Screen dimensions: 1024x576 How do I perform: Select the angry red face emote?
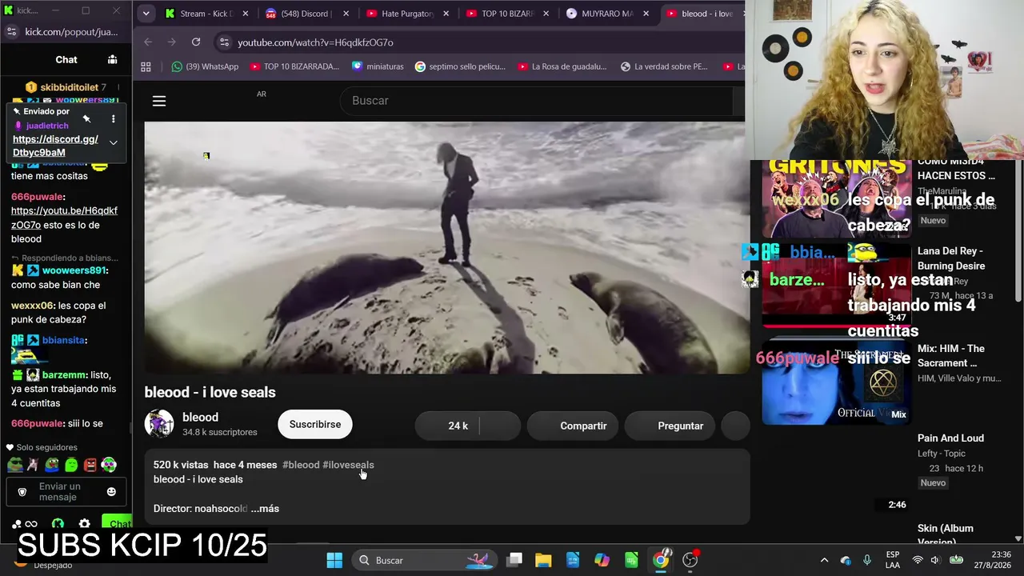[90, 465]
